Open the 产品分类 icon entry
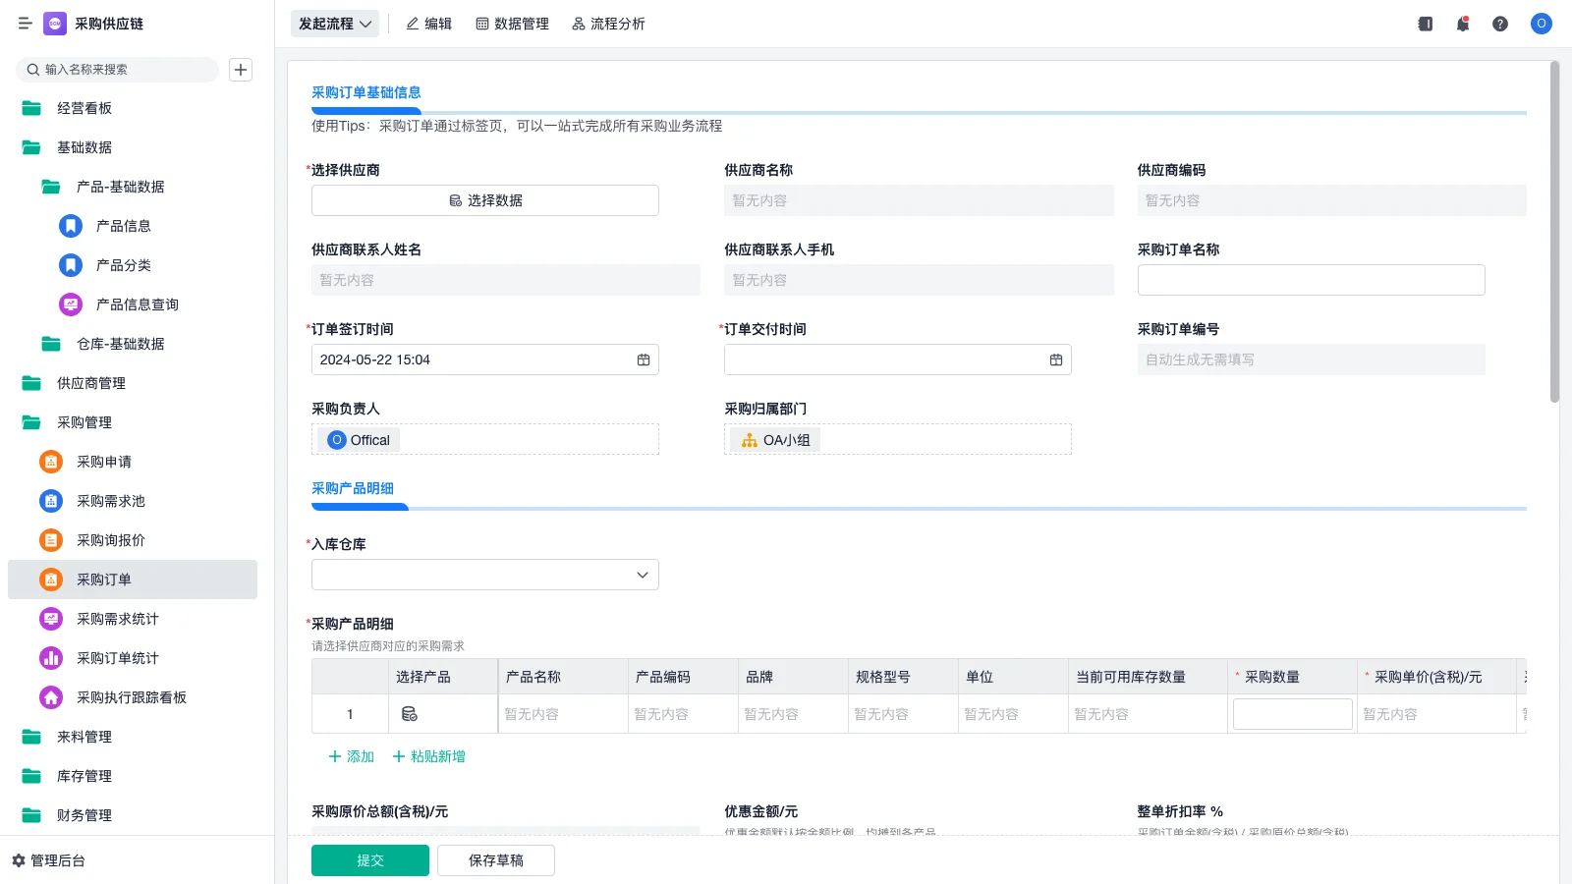The height and width of the screenshot is (884, 1572). point(71,265)
